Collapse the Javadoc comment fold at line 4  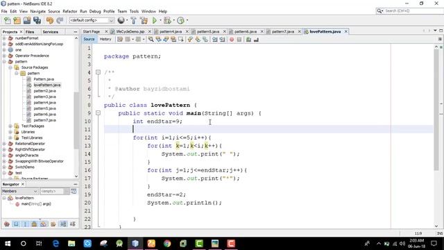pyautogui.click(x=99, y=72)
